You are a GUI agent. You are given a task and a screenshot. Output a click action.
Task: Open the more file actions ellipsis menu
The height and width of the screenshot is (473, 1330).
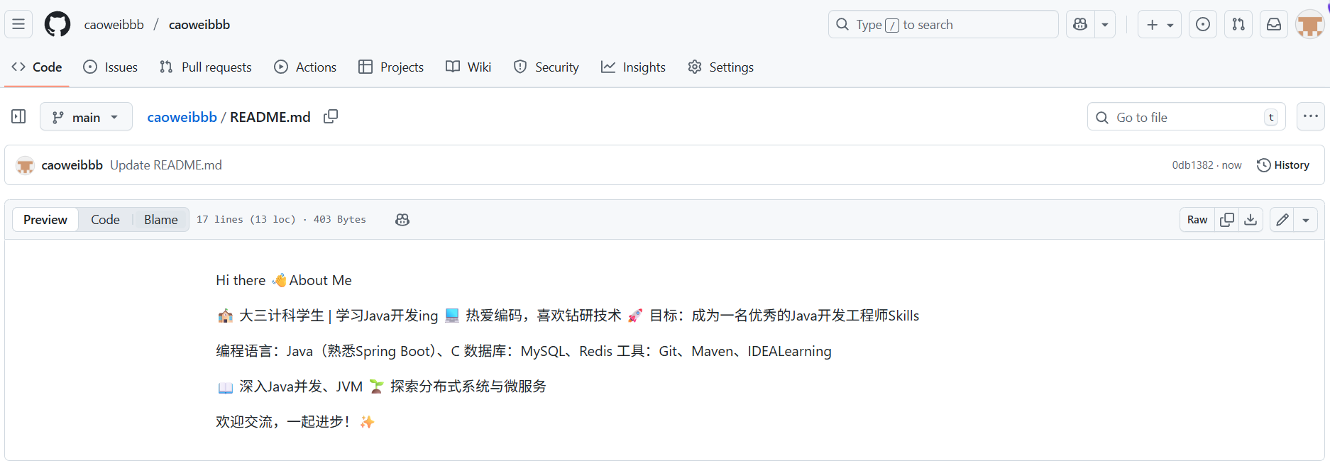tap(1310, 116)
